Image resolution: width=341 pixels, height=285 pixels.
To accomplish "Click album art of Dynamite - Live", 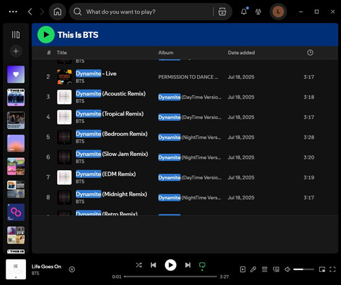I will (64, 77).
